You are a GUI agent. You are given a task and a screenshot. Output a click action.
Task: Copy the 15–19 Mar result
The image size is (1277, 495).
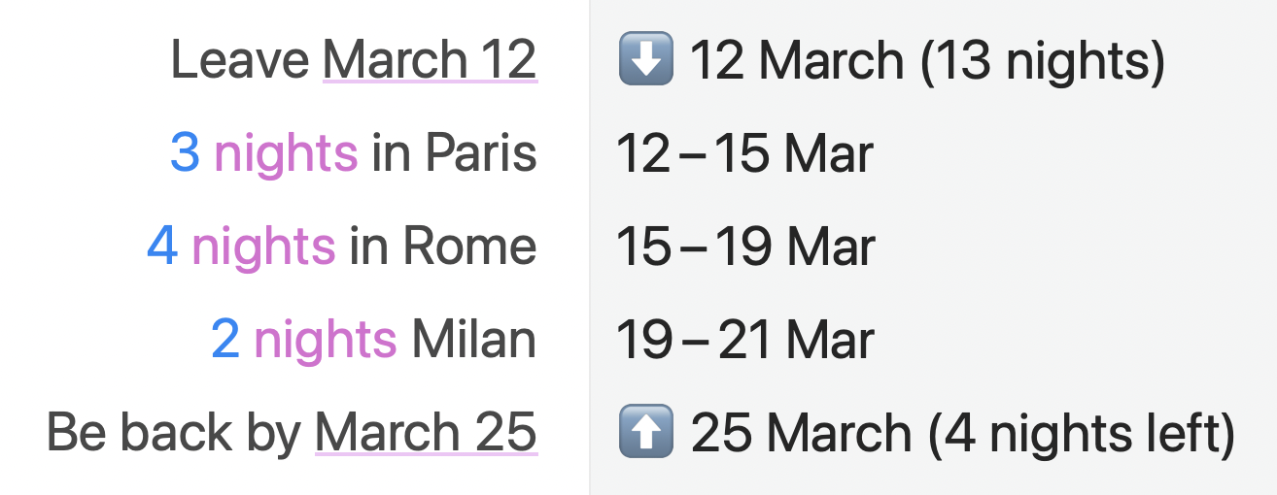click(745, 247)
